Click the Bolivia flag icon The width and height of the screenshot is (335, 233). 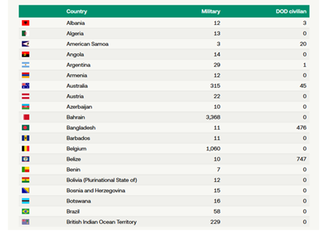click(25, 181)
